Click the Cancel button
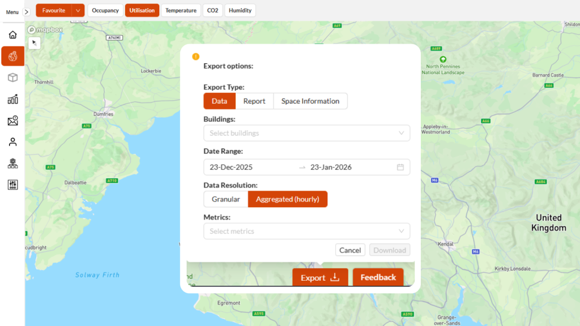The width and height of the screenshot is (580, 326). click(x=350, y=250)
